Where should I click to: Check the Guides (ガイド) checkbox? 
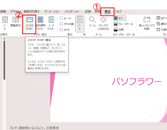point(62,29)
